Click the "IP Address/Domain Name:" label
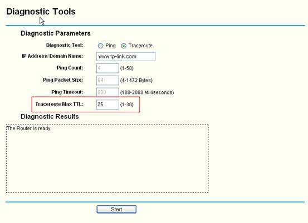This screenshot has height=223, width=308. (x=52, y=56)
